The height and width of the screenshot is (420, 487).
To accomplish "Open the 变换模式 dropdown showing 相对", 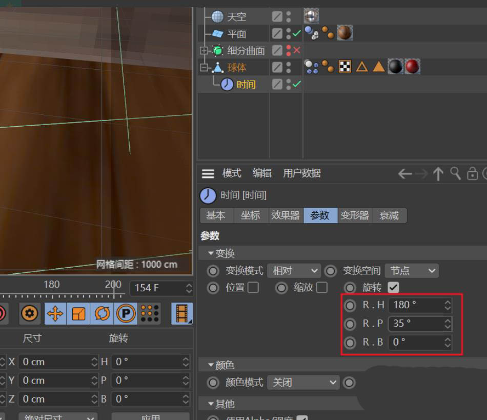I will 294,271.
